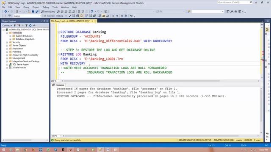Open the Connect dropdown in Object Explorer

point(7,25)
